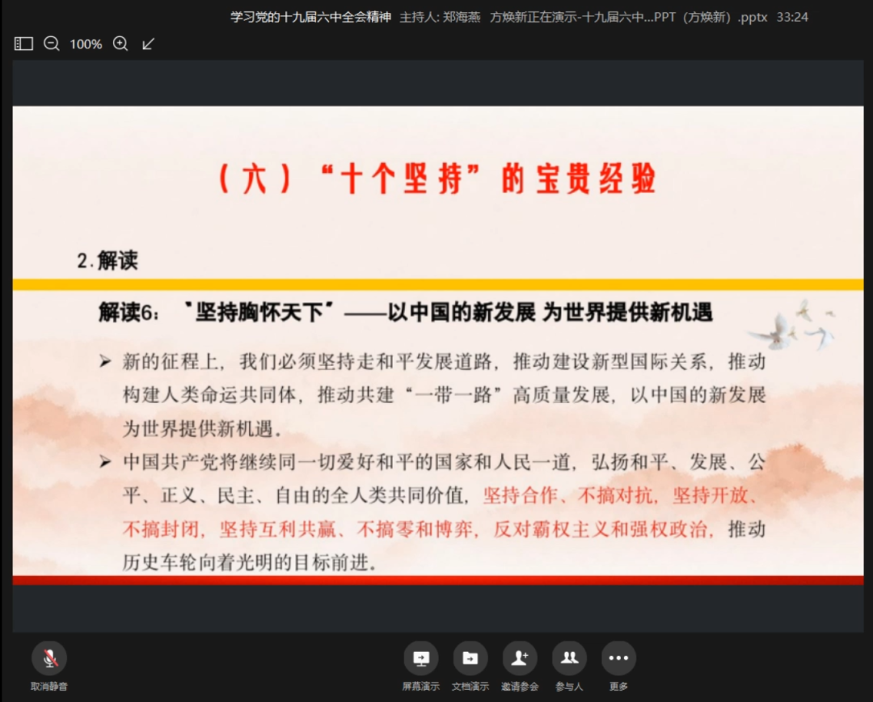Click the white doves image on slide
This screenshot has width=873, height=702.
[792, 325]
